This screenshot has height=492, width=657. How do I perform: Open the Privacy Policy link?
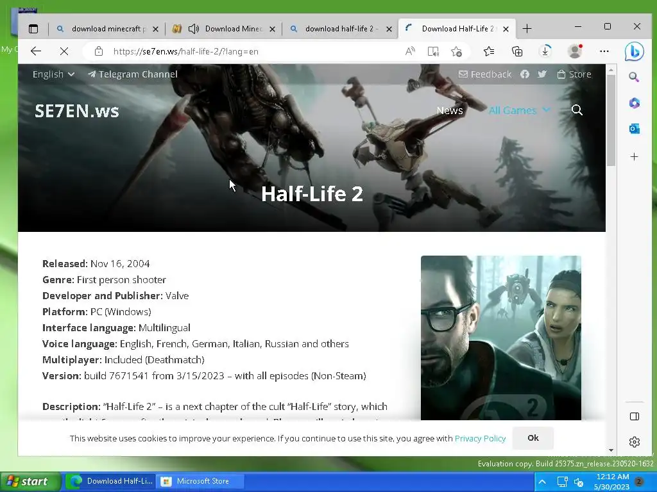coord(480,438)
